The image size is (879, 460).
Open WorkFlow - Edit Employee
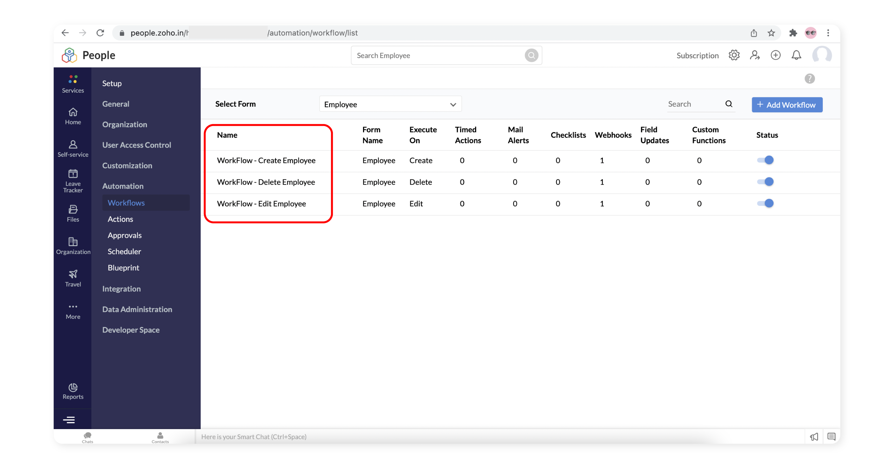(261, 204)
